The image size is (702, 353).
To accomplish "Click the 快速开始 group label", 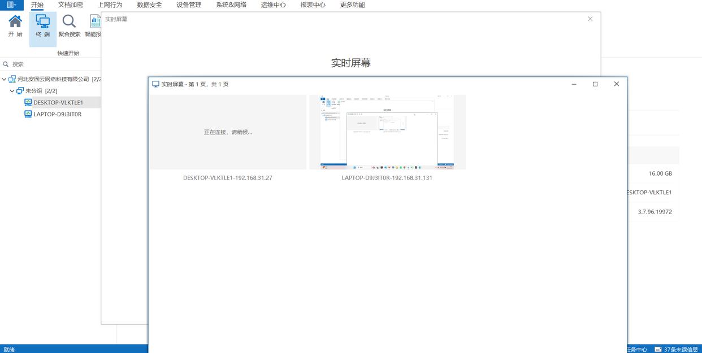I will [68, 53].
